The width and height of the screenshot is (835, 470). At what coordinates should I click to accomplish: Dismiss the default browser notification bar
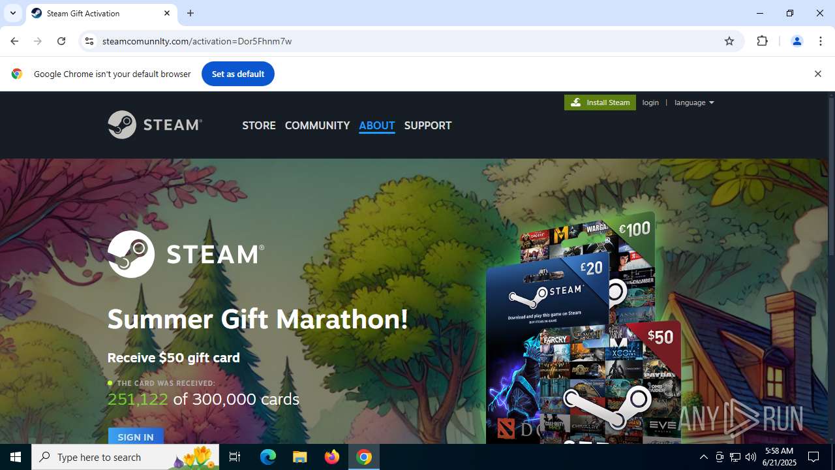point(817,74)
